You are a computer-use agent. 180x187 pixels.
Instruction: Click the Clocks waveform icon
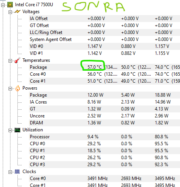coord(17,172)
